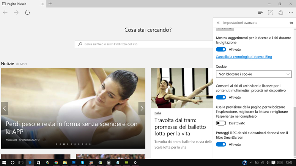296x166 pixels.
Task: Click the battery icon in the system tray
Action: click(x=257, y=163)
